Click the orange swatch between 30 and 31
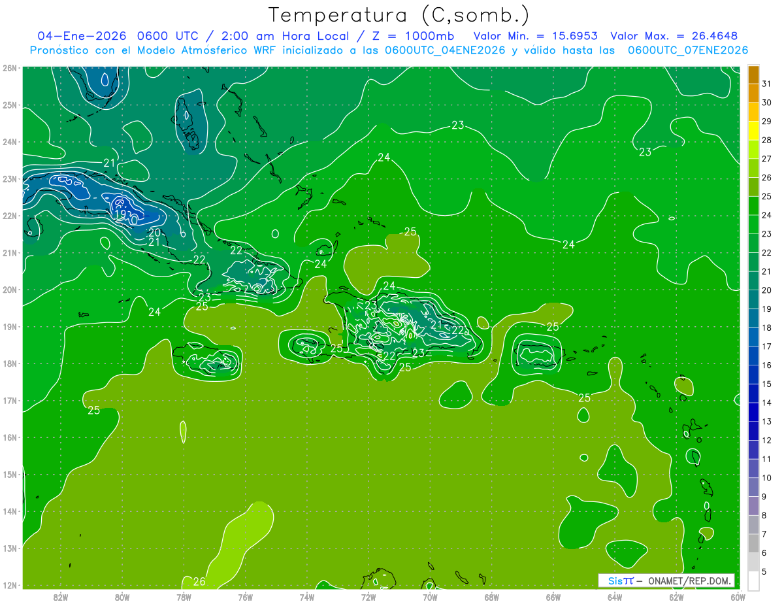The width and height of the screenshot is (784, 606). (753, 93)
